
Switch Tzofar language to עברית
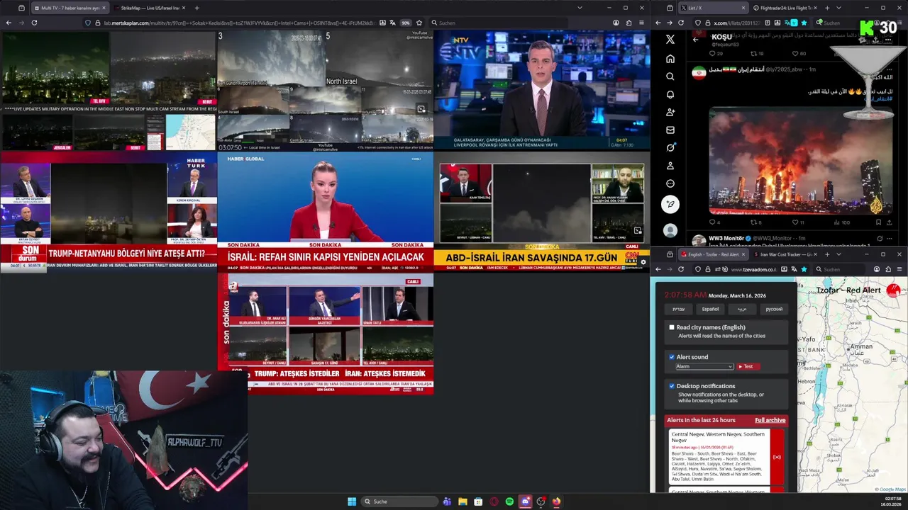click(x=678, y=309)
